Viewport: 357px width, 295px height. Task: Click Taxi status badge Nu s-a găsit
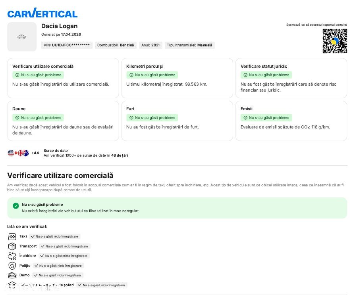(x=55, y=236)
